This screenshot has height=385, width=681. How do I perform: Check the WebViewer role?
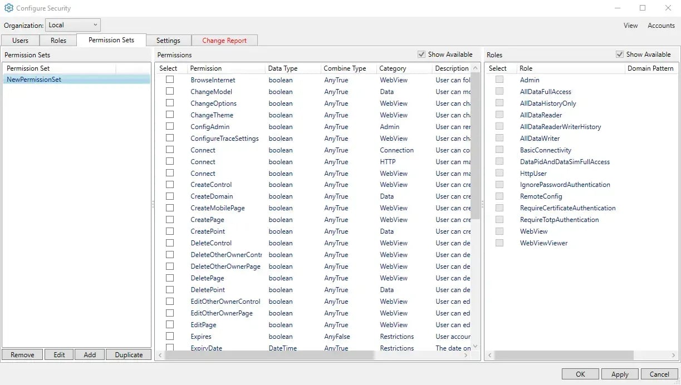(x=498, y=243)
